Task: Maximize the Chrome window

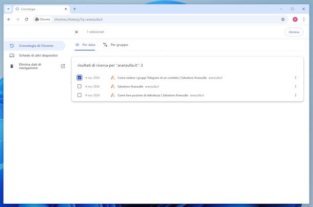Action: coord(292,9)
